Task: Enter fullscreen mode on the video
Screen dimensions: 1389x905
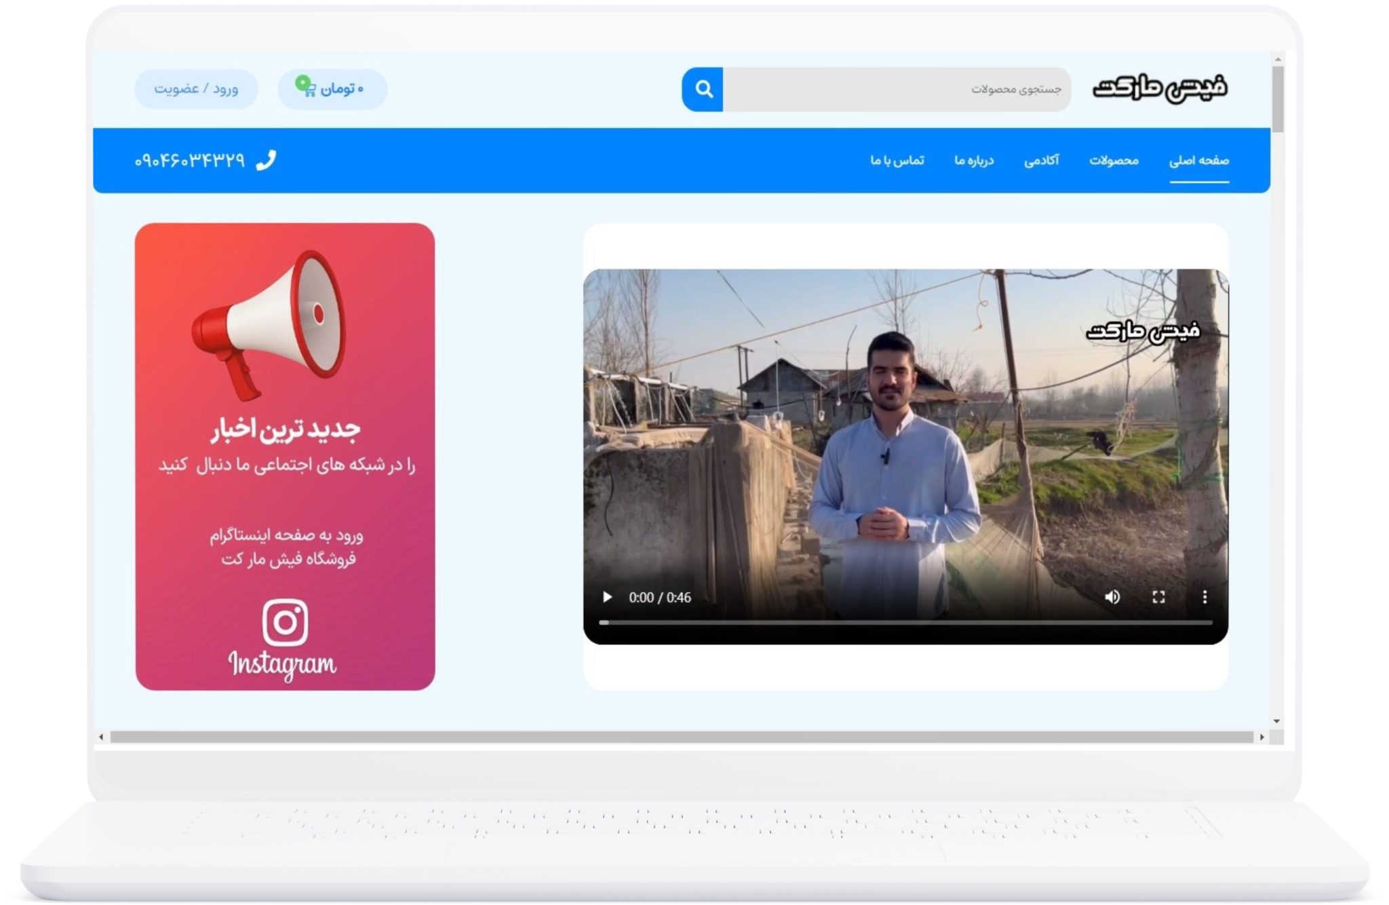Action: tap(1158, 597)
